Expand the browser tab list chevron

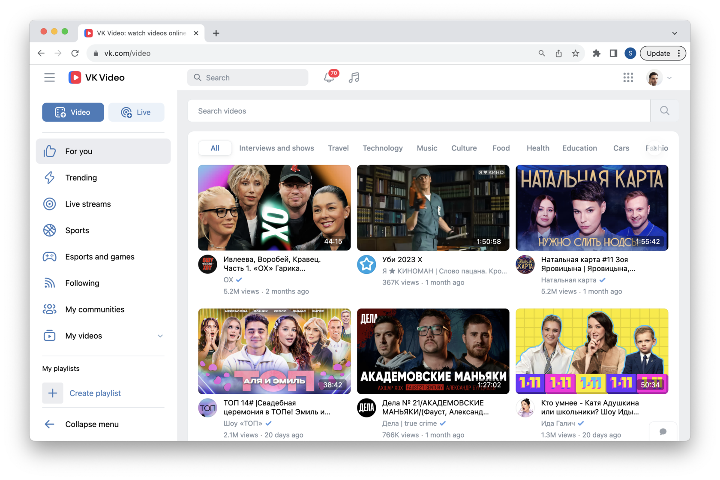tap(674, 33)
